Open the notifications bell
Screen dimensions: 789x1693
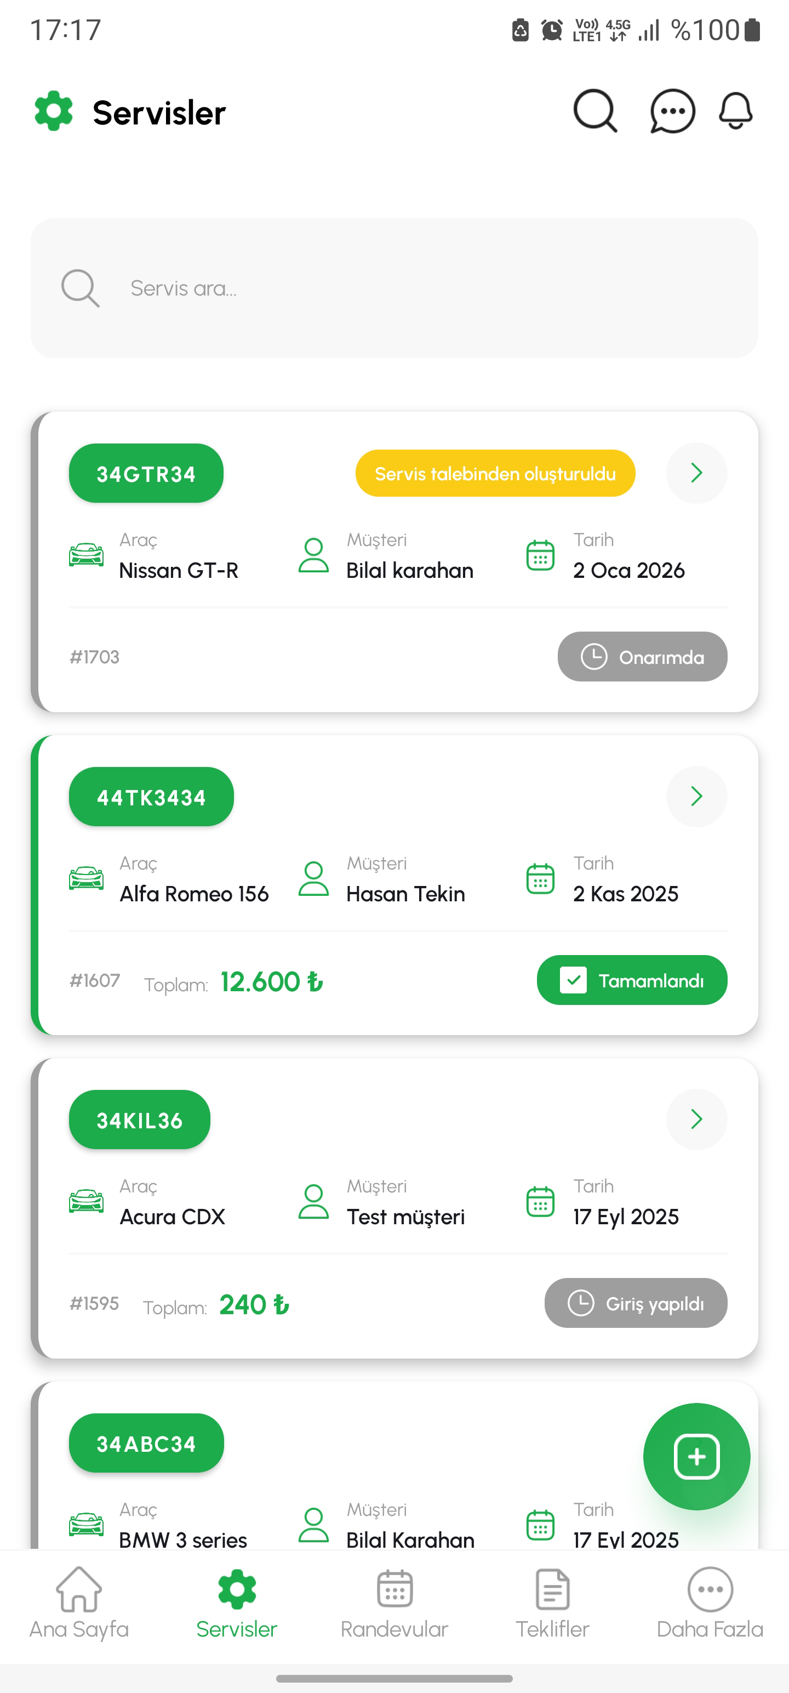click(735, 111)
